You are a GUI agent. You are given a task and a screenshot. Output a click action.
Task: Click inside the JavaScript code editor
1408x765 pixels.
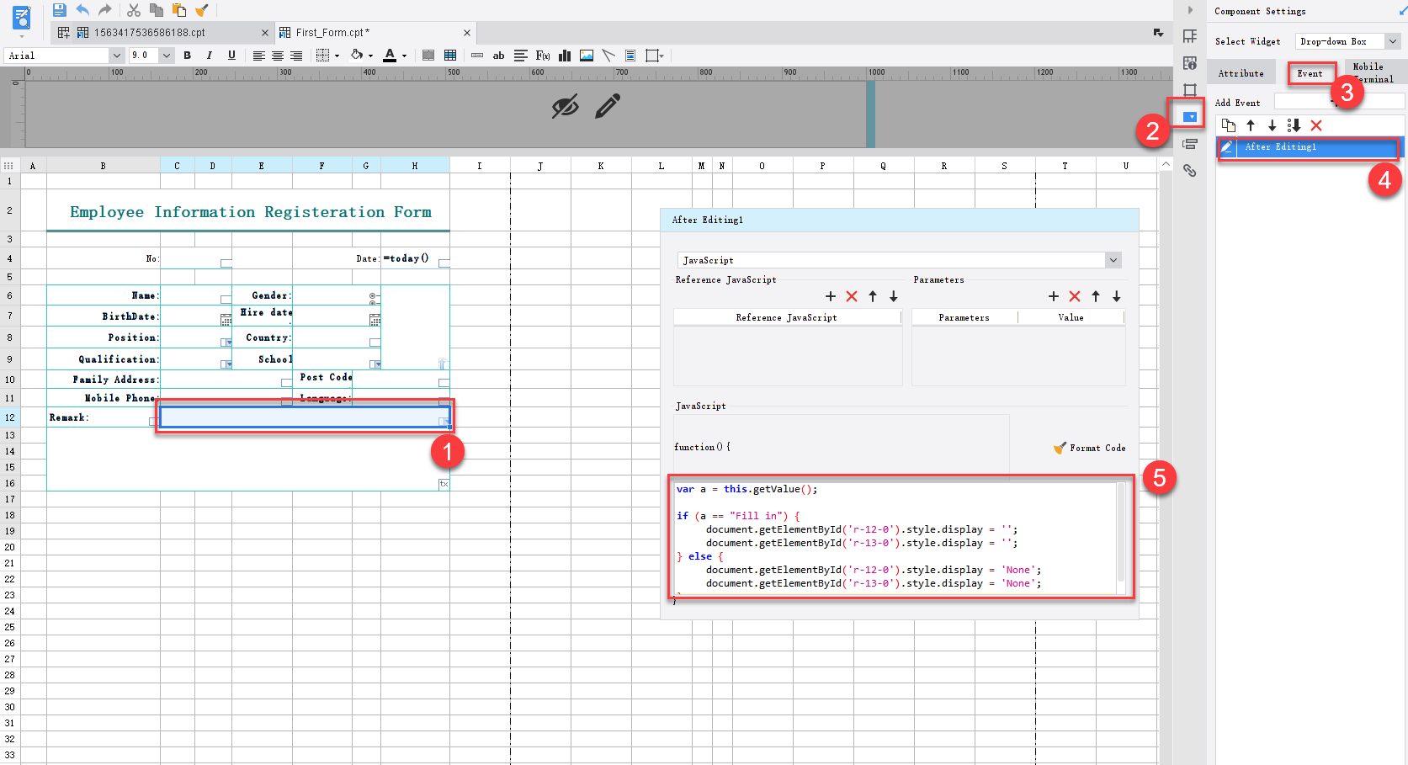tap(896, 537)
